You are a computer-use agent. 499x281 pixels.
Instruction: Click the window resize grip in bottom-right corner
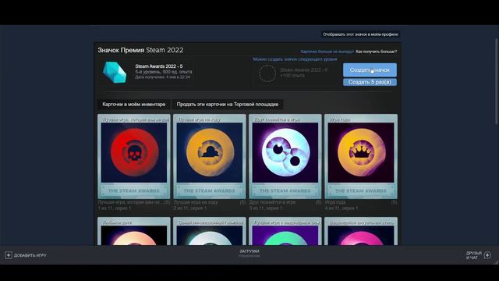[x=496, y=262]
